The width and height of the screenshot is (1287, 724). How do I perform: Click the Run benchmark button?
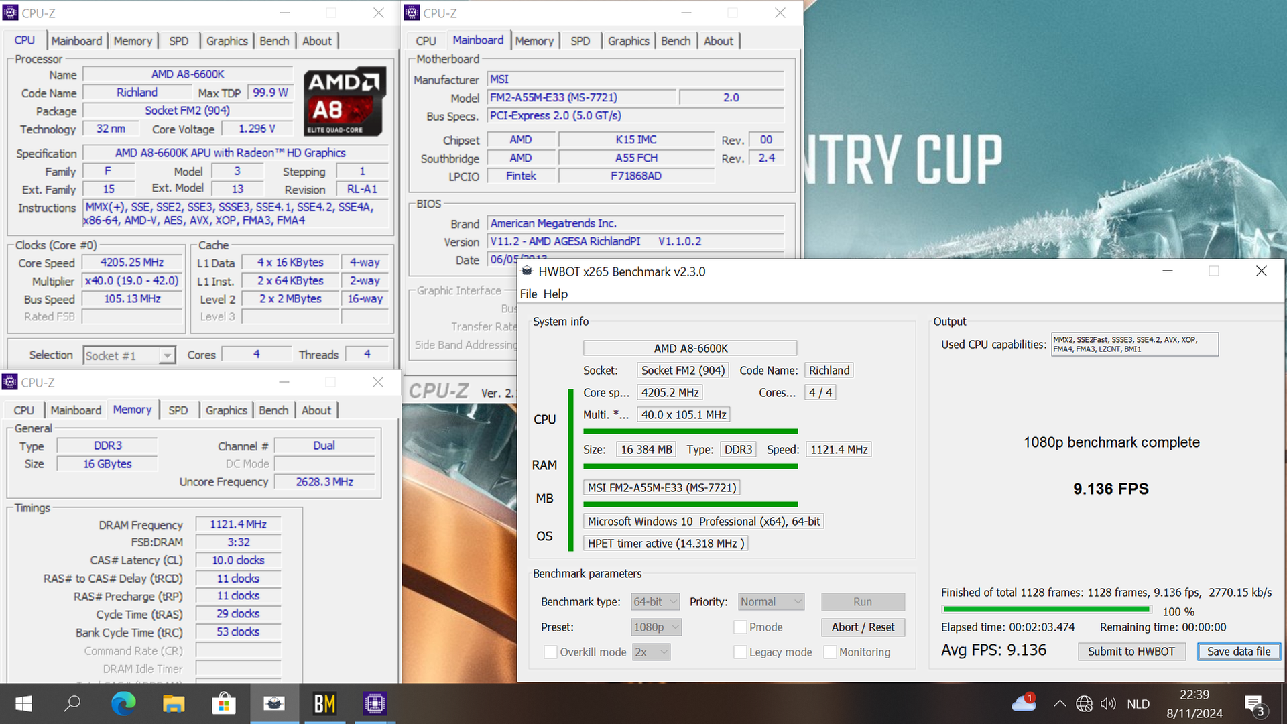[x=863, y=602]
